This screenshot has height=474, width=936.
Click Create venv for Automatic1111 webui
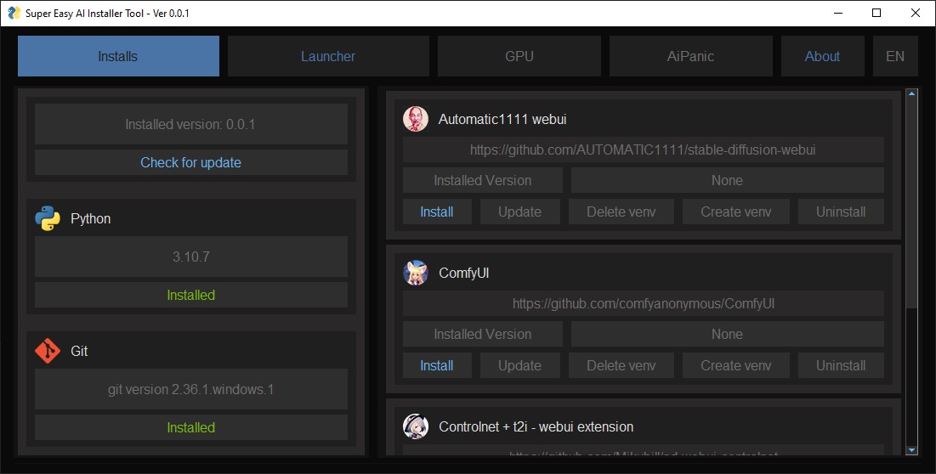[x=735, y=212]
